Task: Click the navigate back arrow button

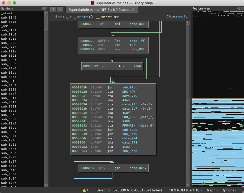Action: pos(53,10)
